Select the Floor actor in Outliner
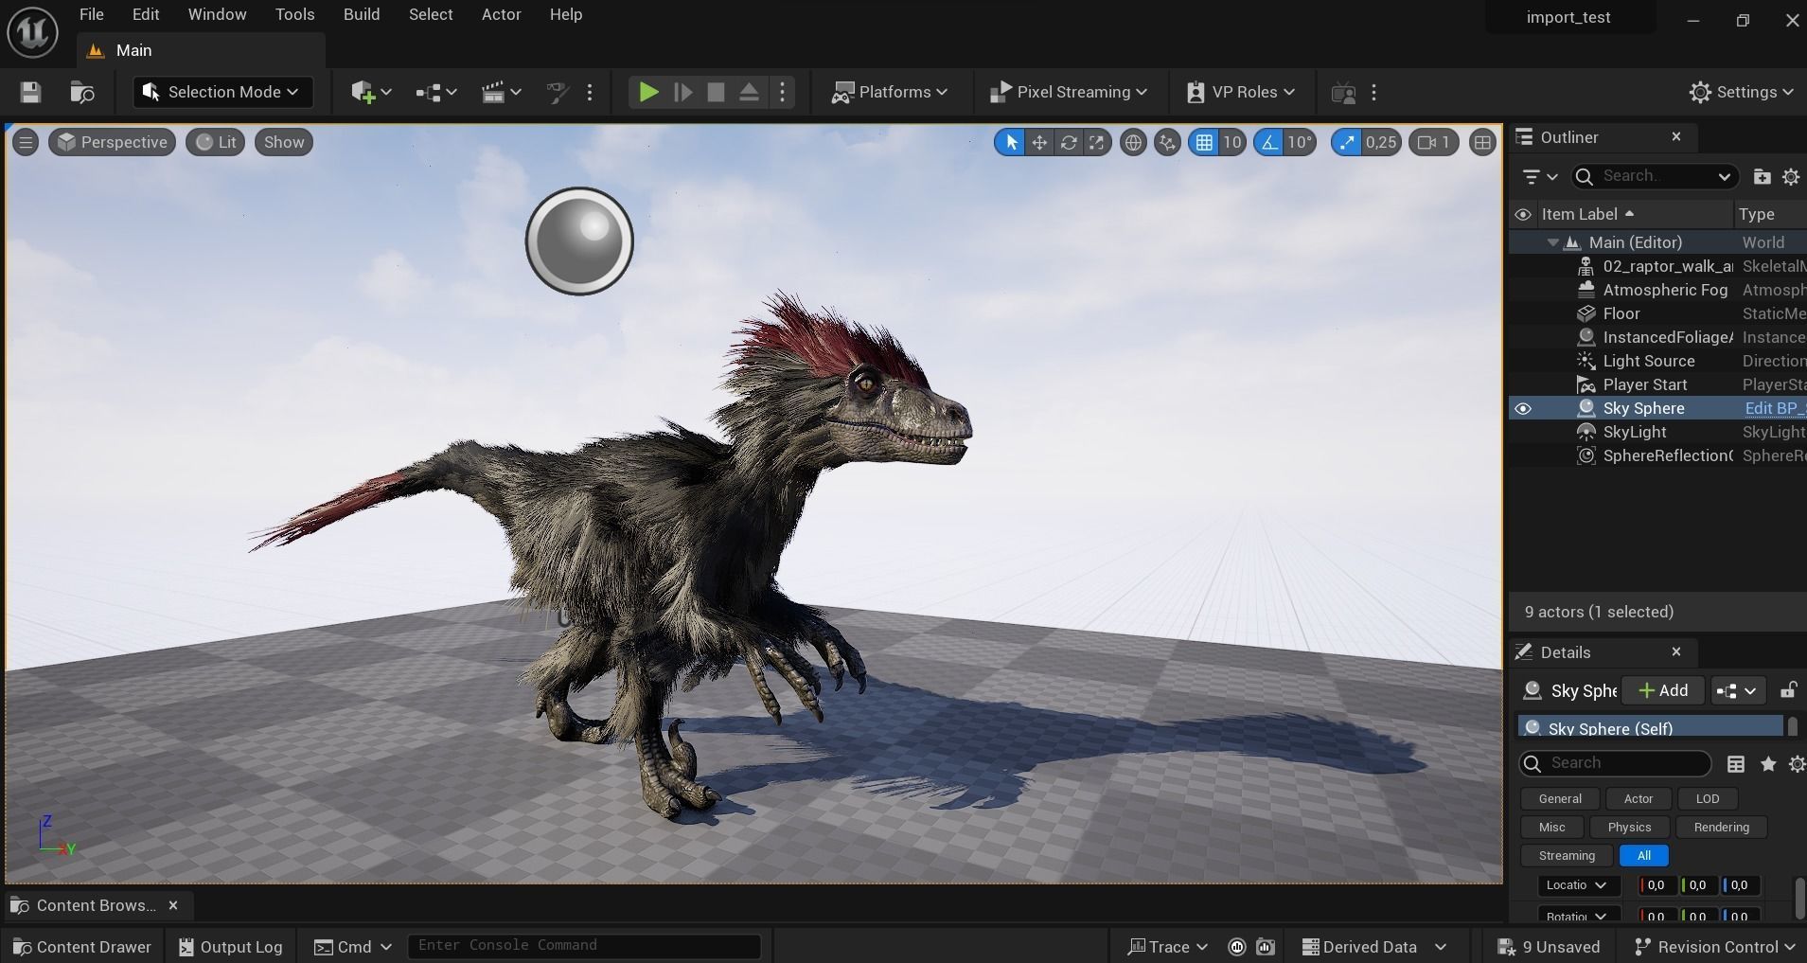Image resolution: width=1807 pixels, height=963 pixels. [1621, 313]
